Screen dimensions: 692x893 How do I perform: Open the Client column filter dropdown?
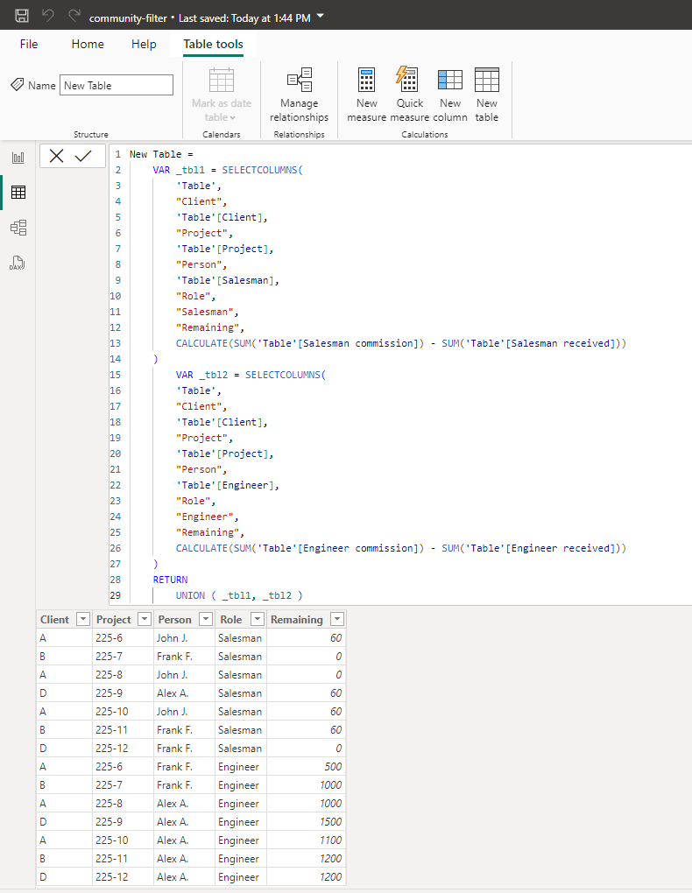click(x=83, y=619)
